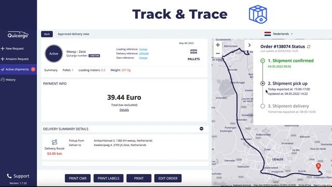
Task: Change the Own reference link
Action: (143, 58)
